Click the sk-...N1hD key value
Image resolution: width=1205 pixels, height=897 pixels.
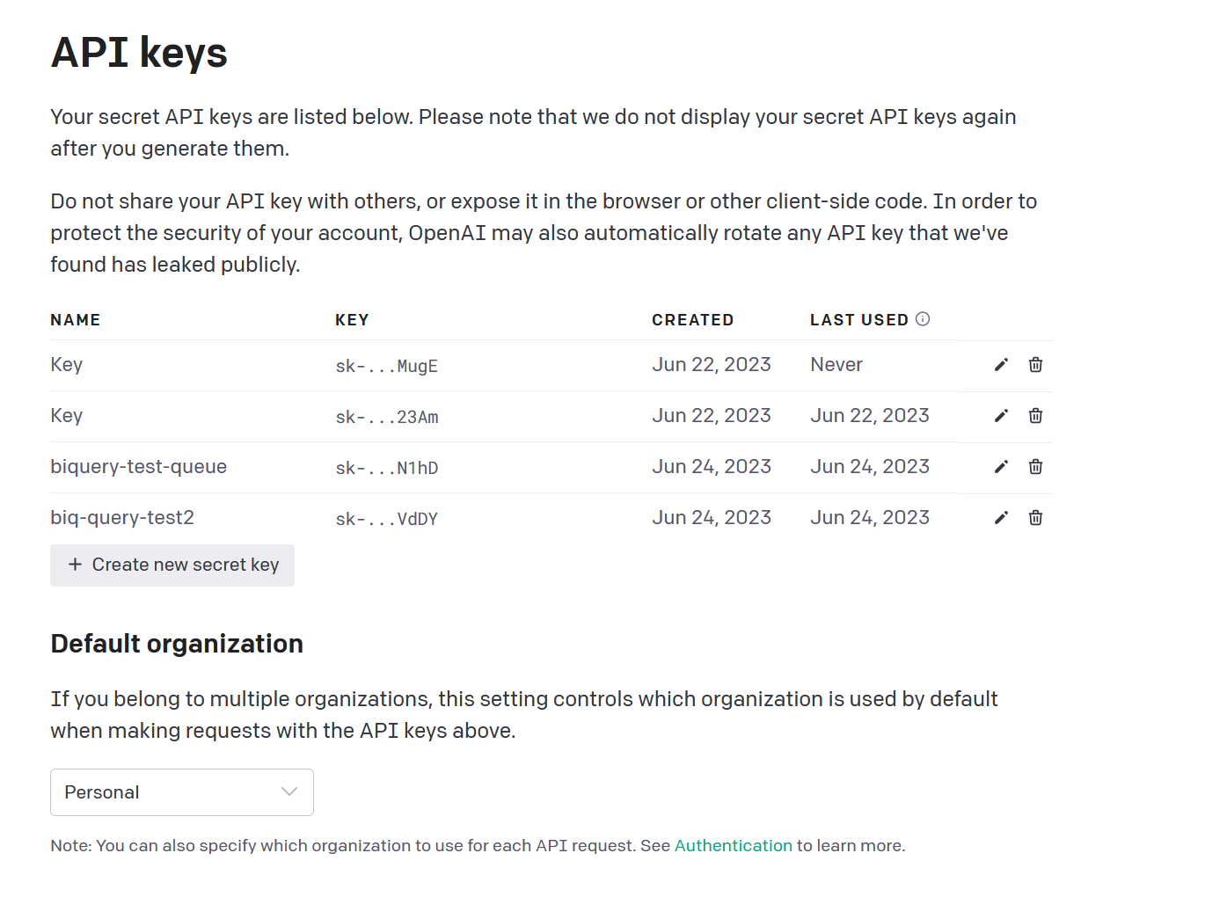[x=386, y=468]
